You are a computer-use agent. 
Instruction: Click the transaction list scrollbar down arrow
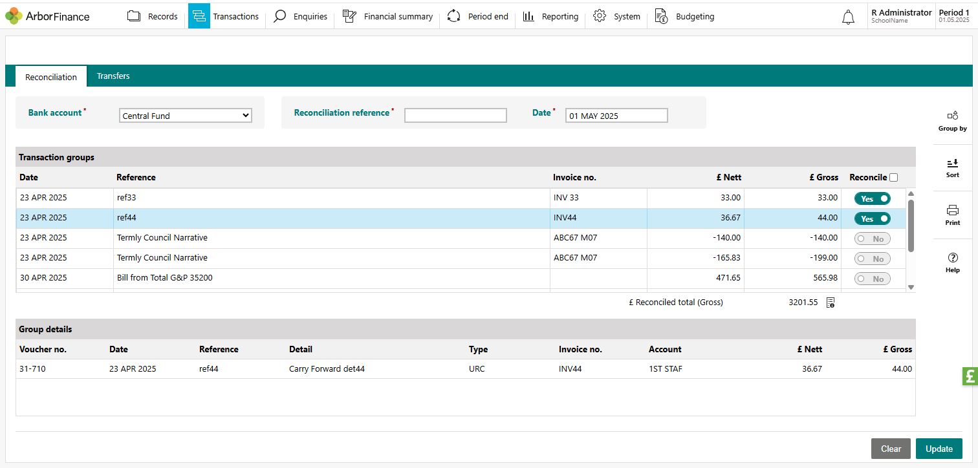(911, 287)
